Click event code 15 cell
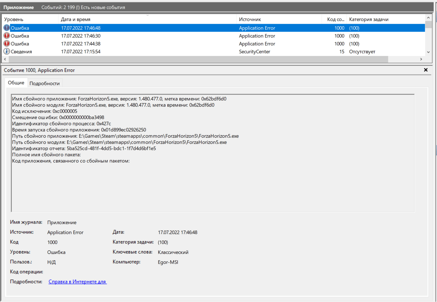This screenshot has width=437, height=302. click(342, 52)
